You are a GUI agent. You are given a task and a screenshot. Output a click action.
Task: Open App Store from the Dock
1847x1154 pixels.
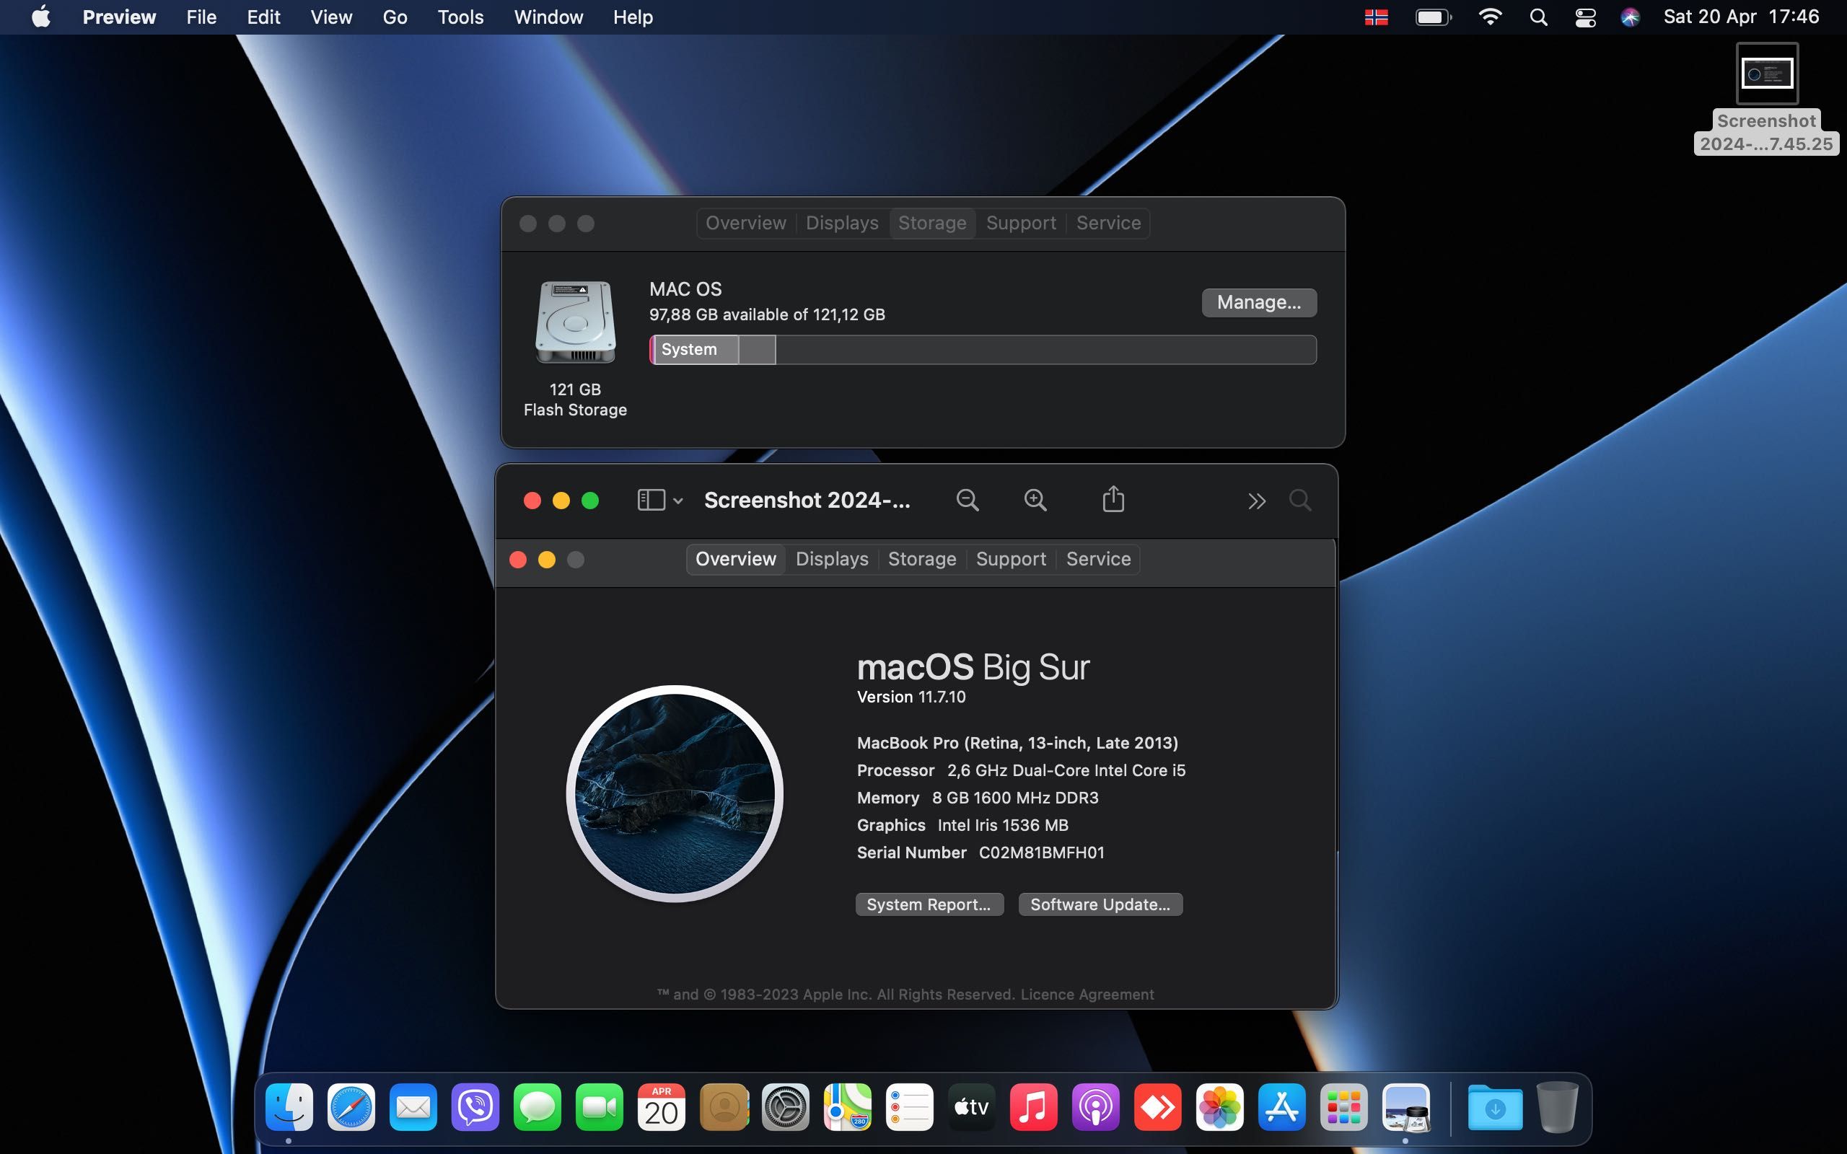click(1281, 1106)
